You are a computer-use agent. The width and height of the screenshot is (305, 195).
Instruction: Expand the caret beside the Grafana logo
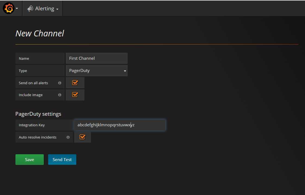(x=17, y=8)
